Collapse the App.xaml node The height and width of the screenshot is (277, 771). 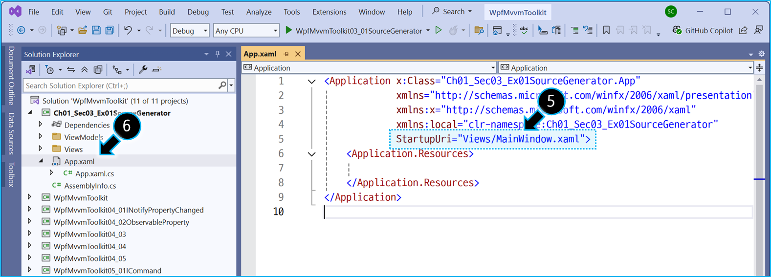[x=41, y=161]
